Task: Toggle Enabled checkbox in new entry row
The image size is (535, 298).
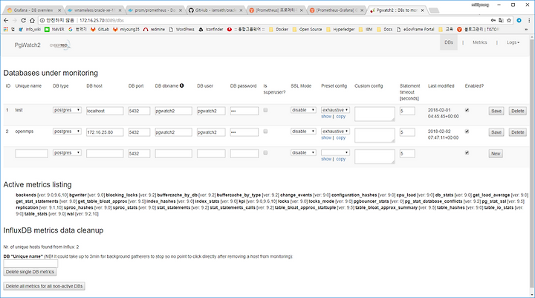Action: [467, 153]
